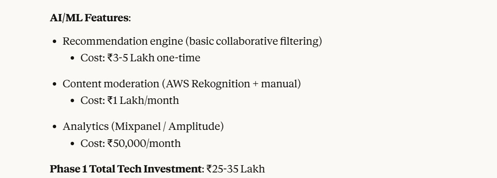
Task: Click the bullet dot before ₹1 Lakh/month
Action: coord(73,101)
